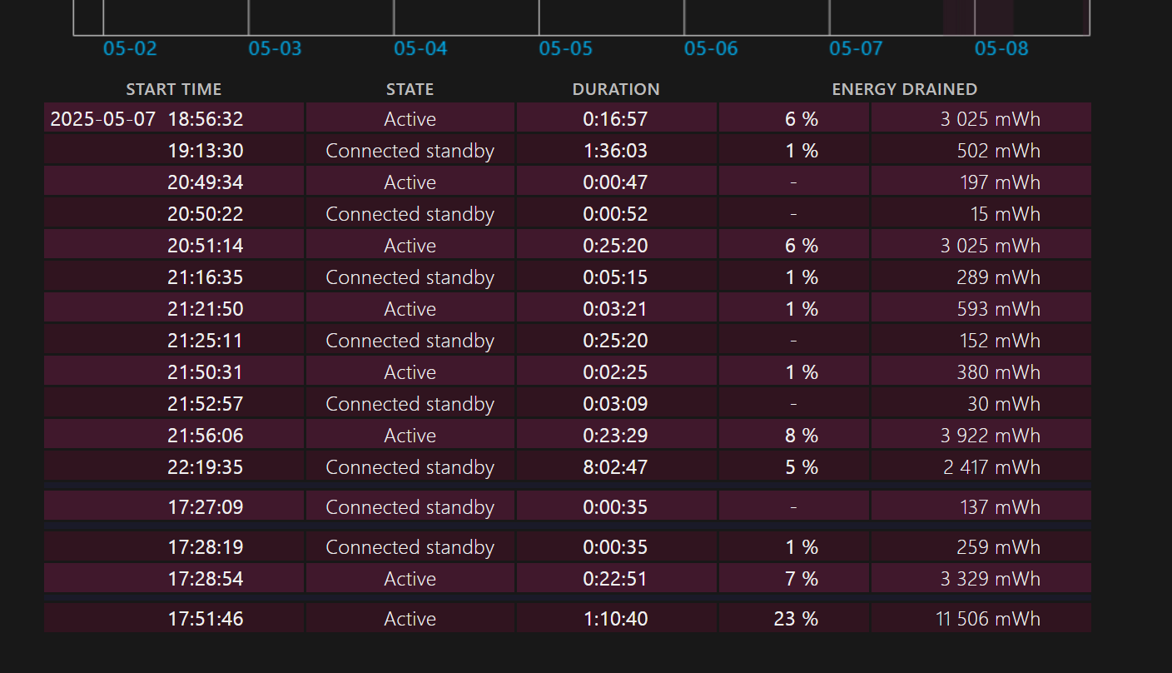Click the 8:02:47 duration cell
Viewport: 1172px width, 673px height.
615,467
